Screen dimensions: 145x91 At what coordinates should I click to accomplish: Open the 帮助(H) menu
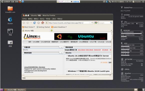[60, 19]
